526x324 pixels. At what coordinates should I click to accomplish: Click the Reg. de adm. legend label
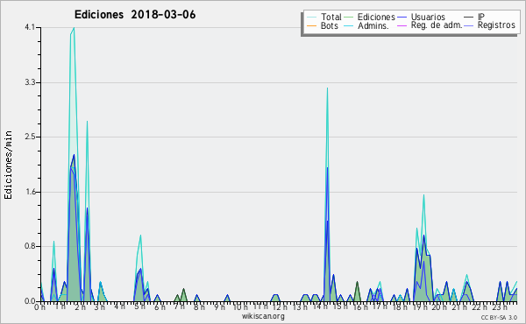tap(437, 25)
